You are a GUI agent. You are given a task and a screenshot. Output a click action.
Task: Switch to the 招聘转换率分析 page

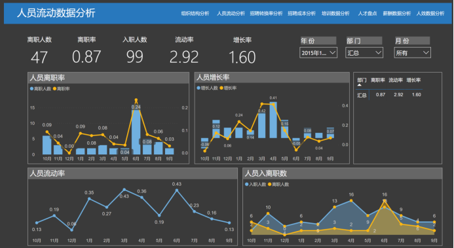coord(266,13)
